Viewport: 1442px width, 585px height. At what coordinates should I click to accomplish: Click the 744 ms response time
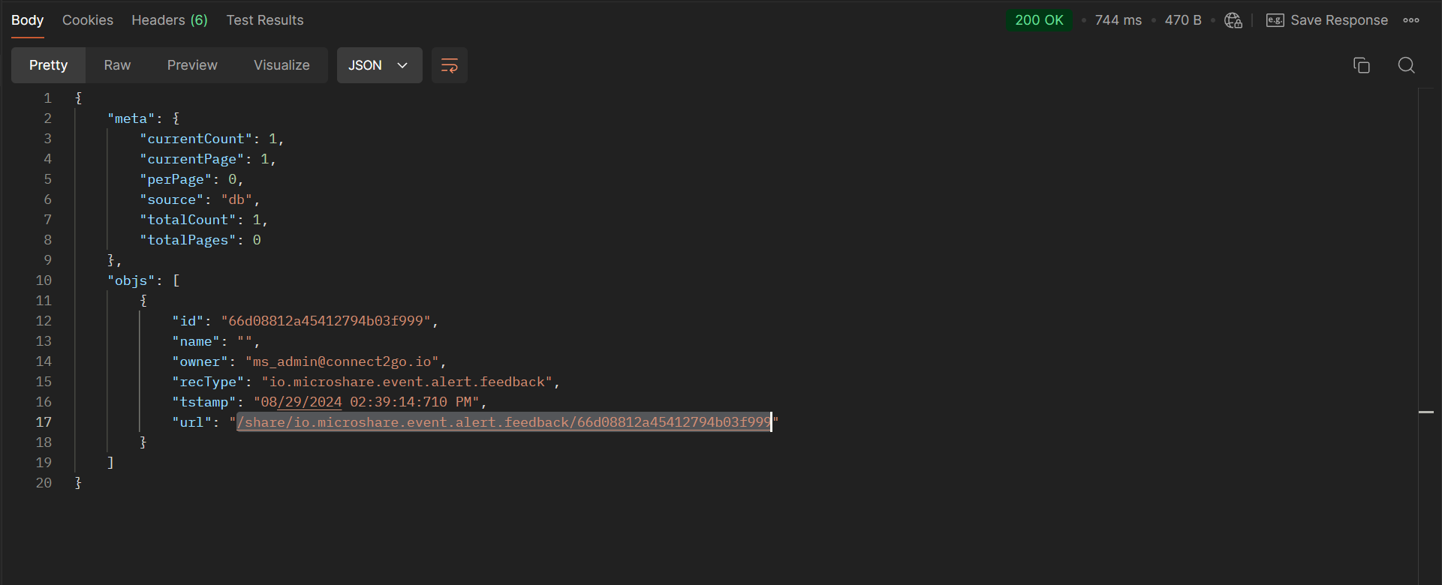1118,20
